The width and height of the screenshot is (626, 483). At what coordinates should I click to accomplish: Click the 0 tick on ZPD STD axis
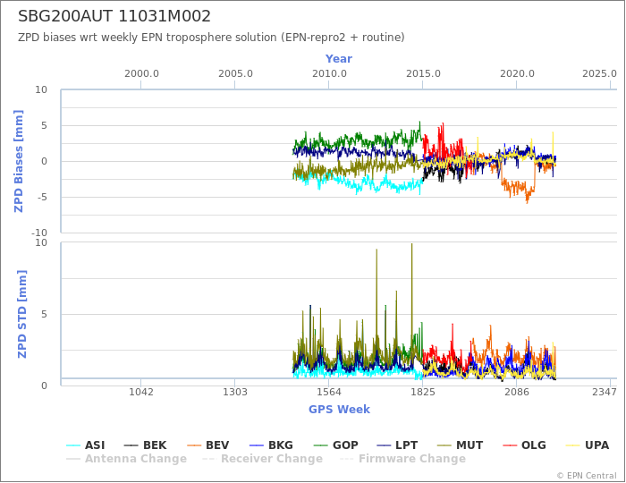[45, 386]
